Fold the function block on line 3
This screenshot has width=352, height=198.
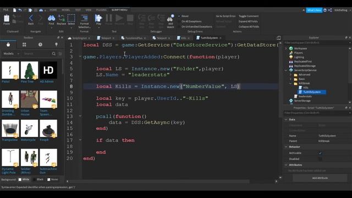80,57
